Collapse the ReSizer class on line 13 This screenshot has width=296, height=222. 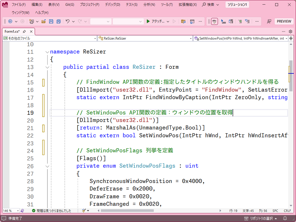47,67
